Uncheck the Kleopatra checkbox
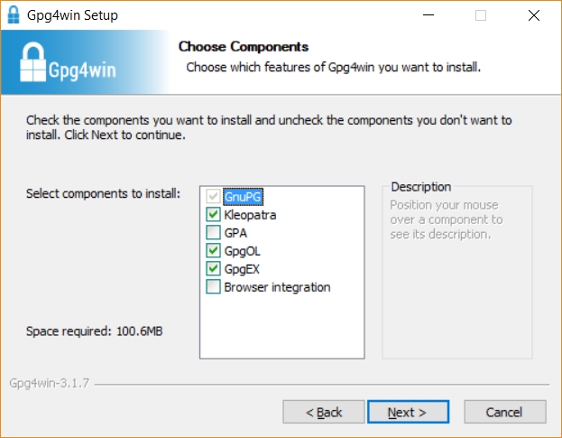Screen dimensions: 562x438 [x=213, y=215]
